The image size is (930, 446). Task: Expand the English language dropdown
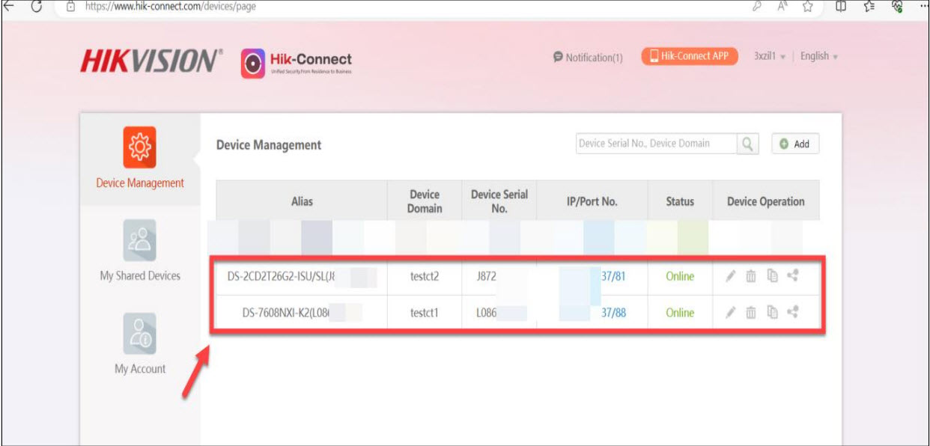(x=818, y=56)
